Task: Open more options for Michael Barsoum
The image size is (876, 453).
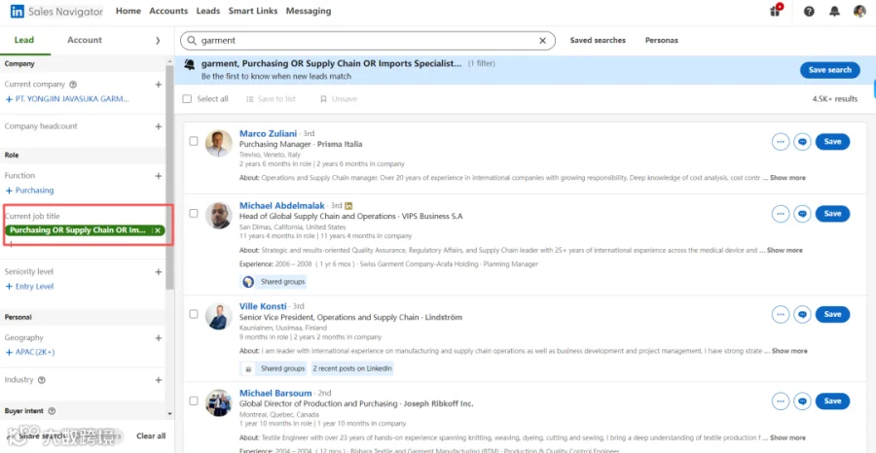Action: pos(781,401)
